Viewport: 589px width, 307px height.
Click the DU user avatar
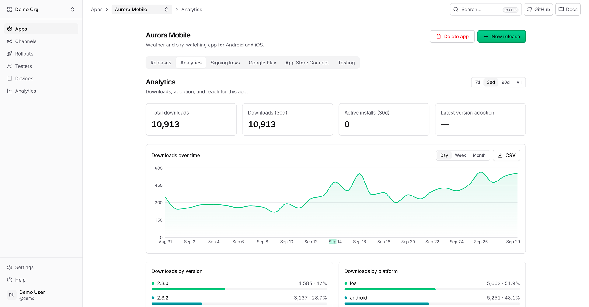12,295
